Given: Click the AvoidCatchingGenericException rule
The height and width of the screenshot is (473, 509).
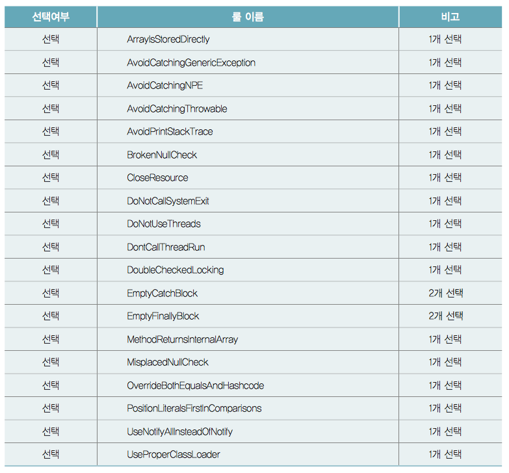Looking at the screenshot, I should [191, 62].
